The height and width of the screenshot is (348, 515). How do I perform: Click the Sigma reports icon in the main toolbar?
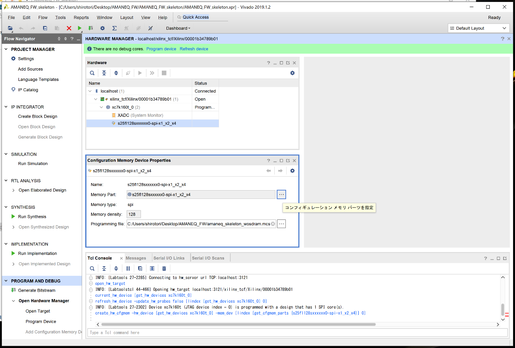click(114, 28)
